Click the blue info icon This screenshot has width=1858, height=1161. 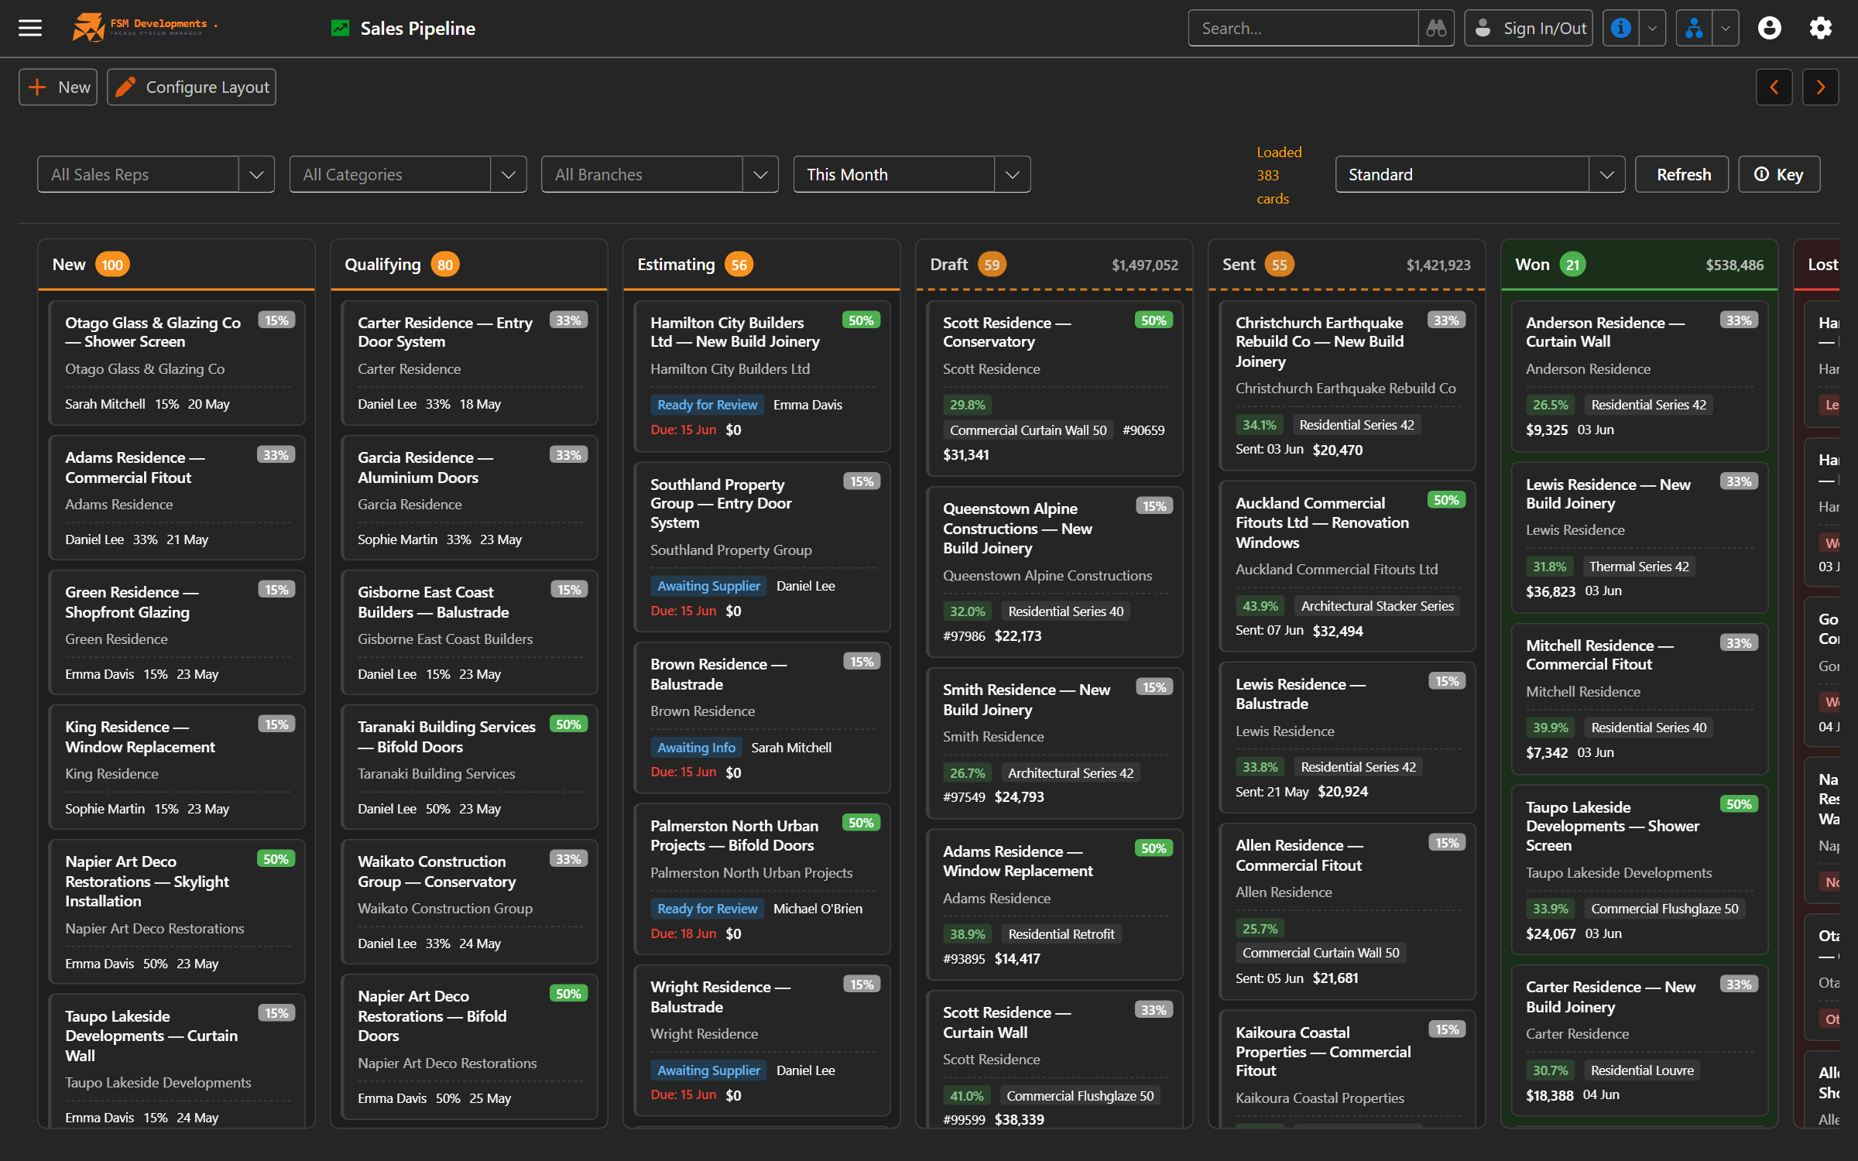coord(1621,29)
